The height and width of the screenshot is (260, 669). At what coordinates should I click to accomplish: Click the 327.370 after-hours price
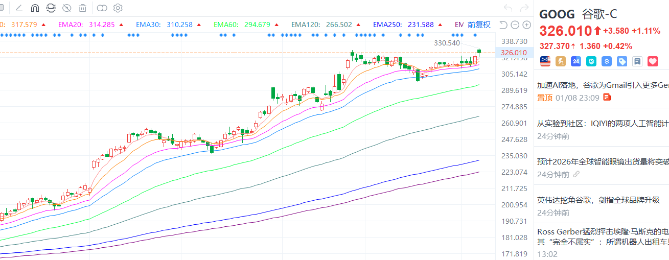(554, 46)
